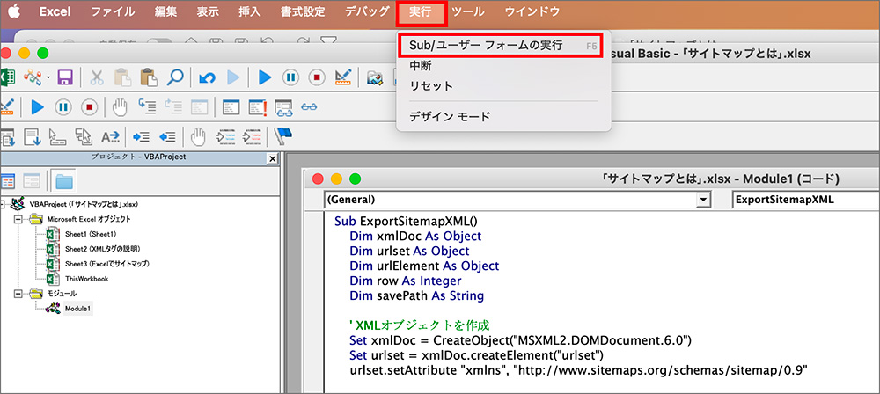The image size is (880, 394).
Task: Open the 書式設定 menu
Action: [303, 11]
